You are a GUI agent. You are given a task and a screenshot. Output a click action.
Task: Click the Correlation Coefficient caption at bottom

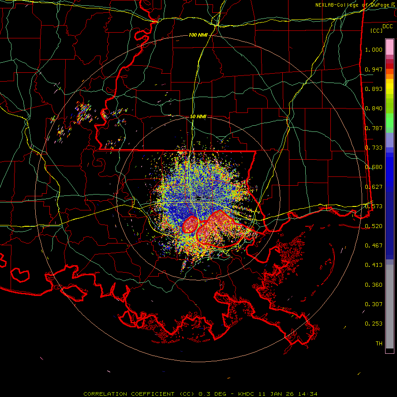pos(200,394)
